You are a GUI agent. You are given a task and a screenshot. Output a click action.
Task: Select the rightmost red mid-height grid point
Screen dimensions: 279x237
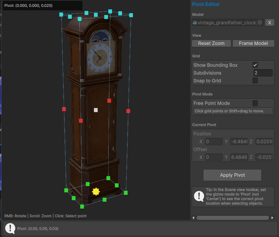[x=128, y=111]
